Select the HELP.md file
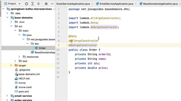This screenshot has height=101, width=181. (24, 79)
